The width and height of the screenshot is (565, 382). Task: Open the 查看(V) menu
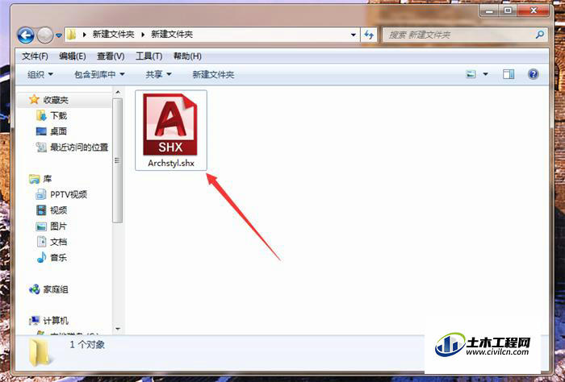pos(111,56)
